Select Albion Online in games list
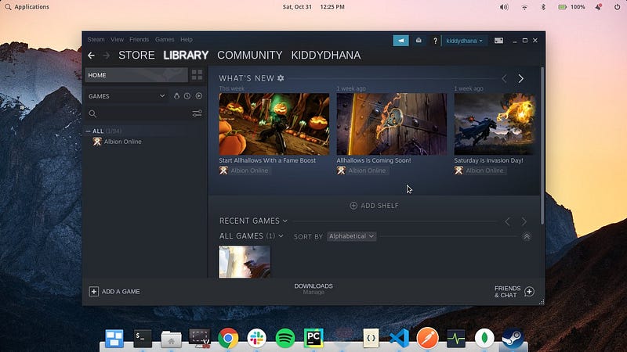 pos(123,142)
